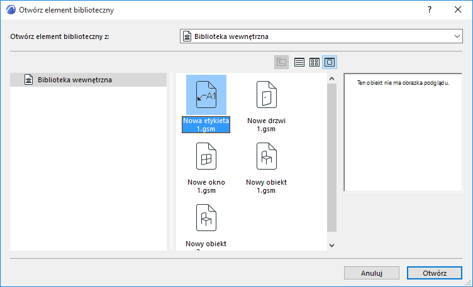Click the Nowe okno 1.gsm file name

click(206, 186)
